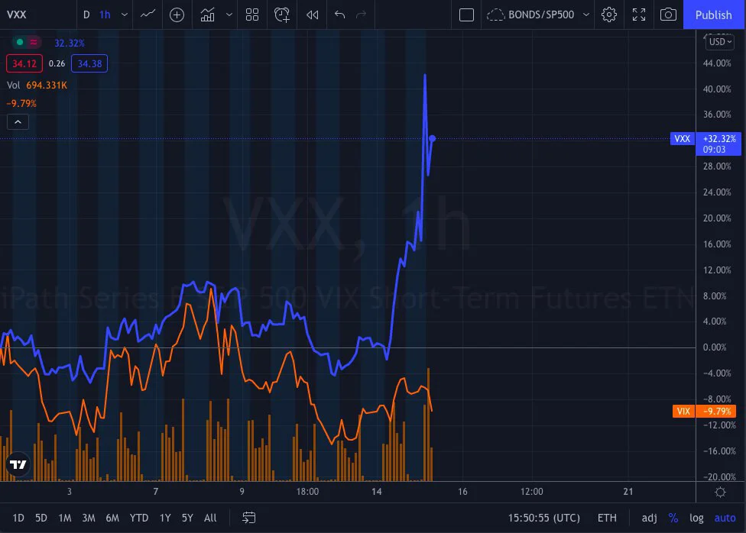Viewport: 746px width, 533px height.
Task: Collapse the legend with the chevron-up button
Action: [x=18, y=122]
